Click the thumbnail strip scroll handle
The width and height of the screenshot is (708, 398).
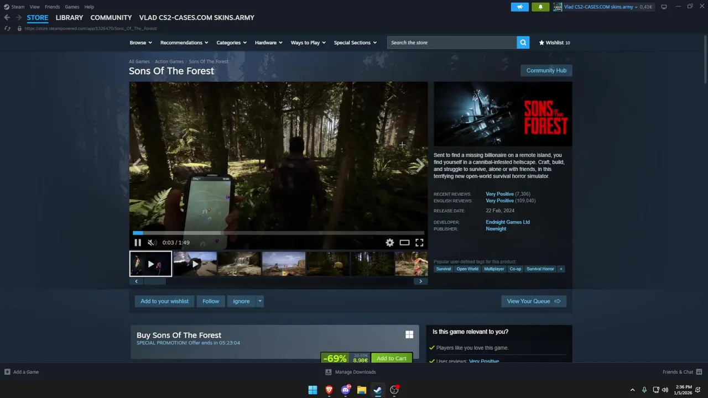tap(154, 281)
